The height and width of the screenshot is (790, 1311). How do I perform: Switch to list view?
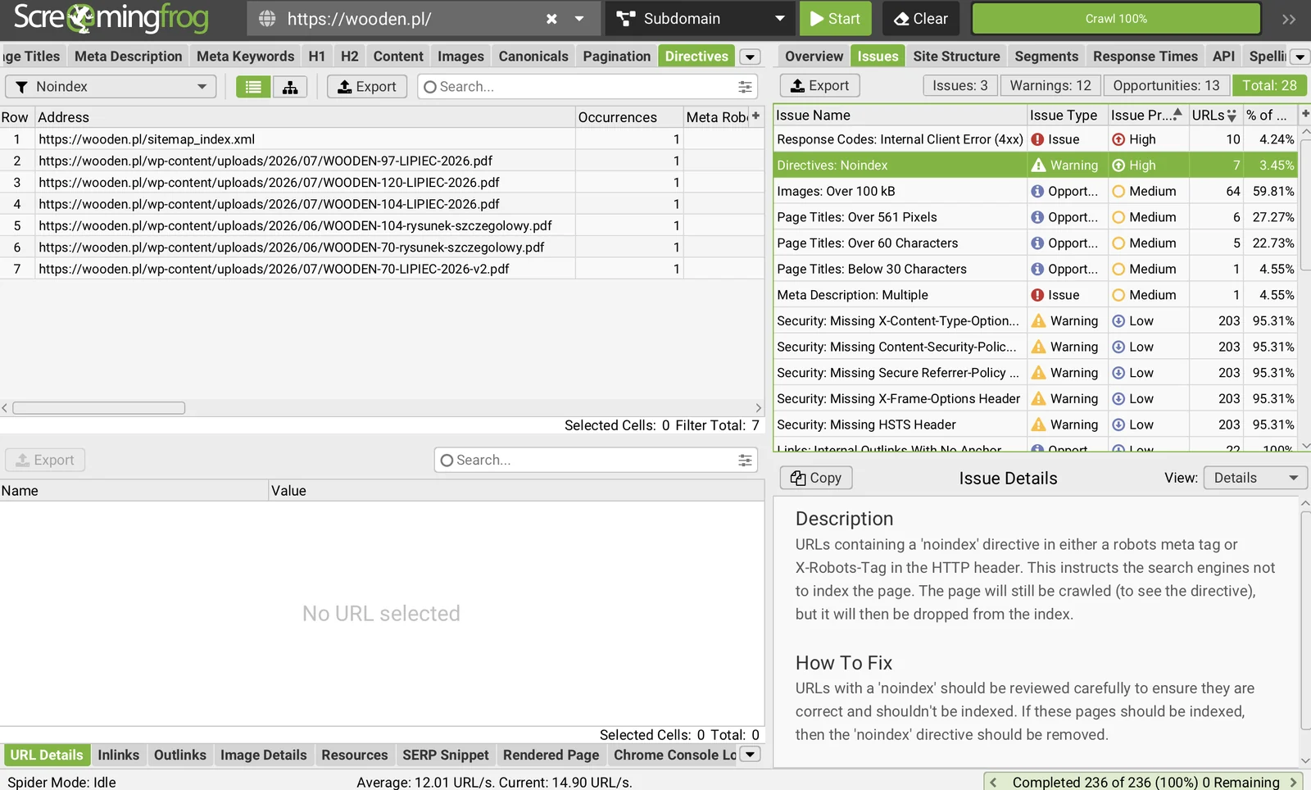tap(253, 87)
